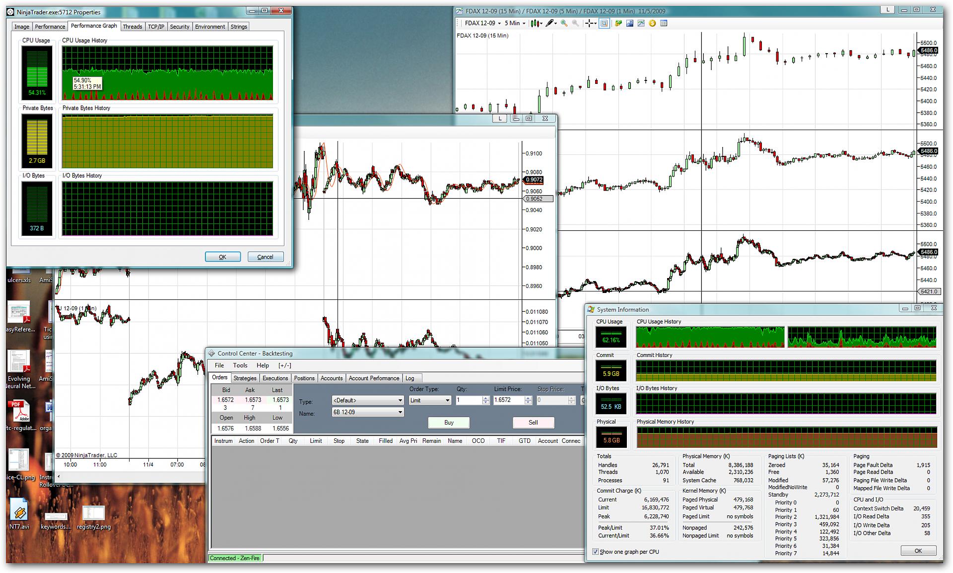Open the Strategies tab in Control Center
The width and height of the screenshot is (953, 573).
(x=245, y=378)
